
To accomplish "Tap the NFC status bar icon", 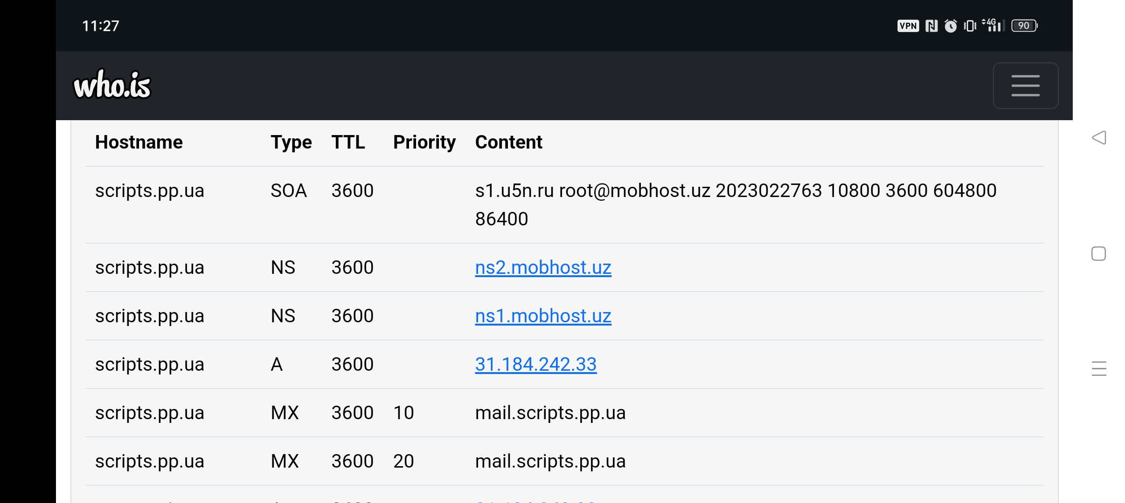I will (x=931, y=26).
